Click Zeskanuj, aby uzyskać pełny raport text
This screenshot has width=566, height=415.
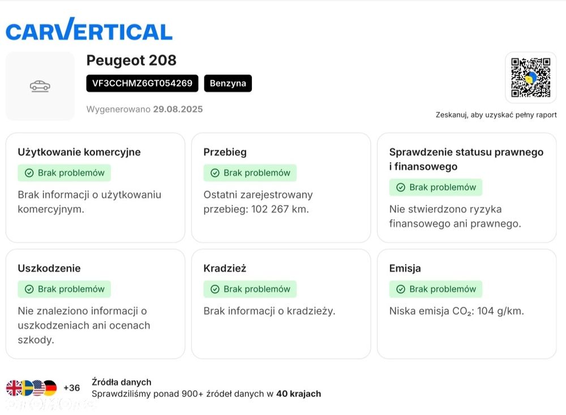click(x=496, y=115)
